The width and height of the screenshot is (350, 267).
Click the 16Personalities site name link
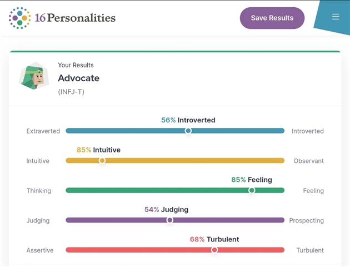coord(75,18)
